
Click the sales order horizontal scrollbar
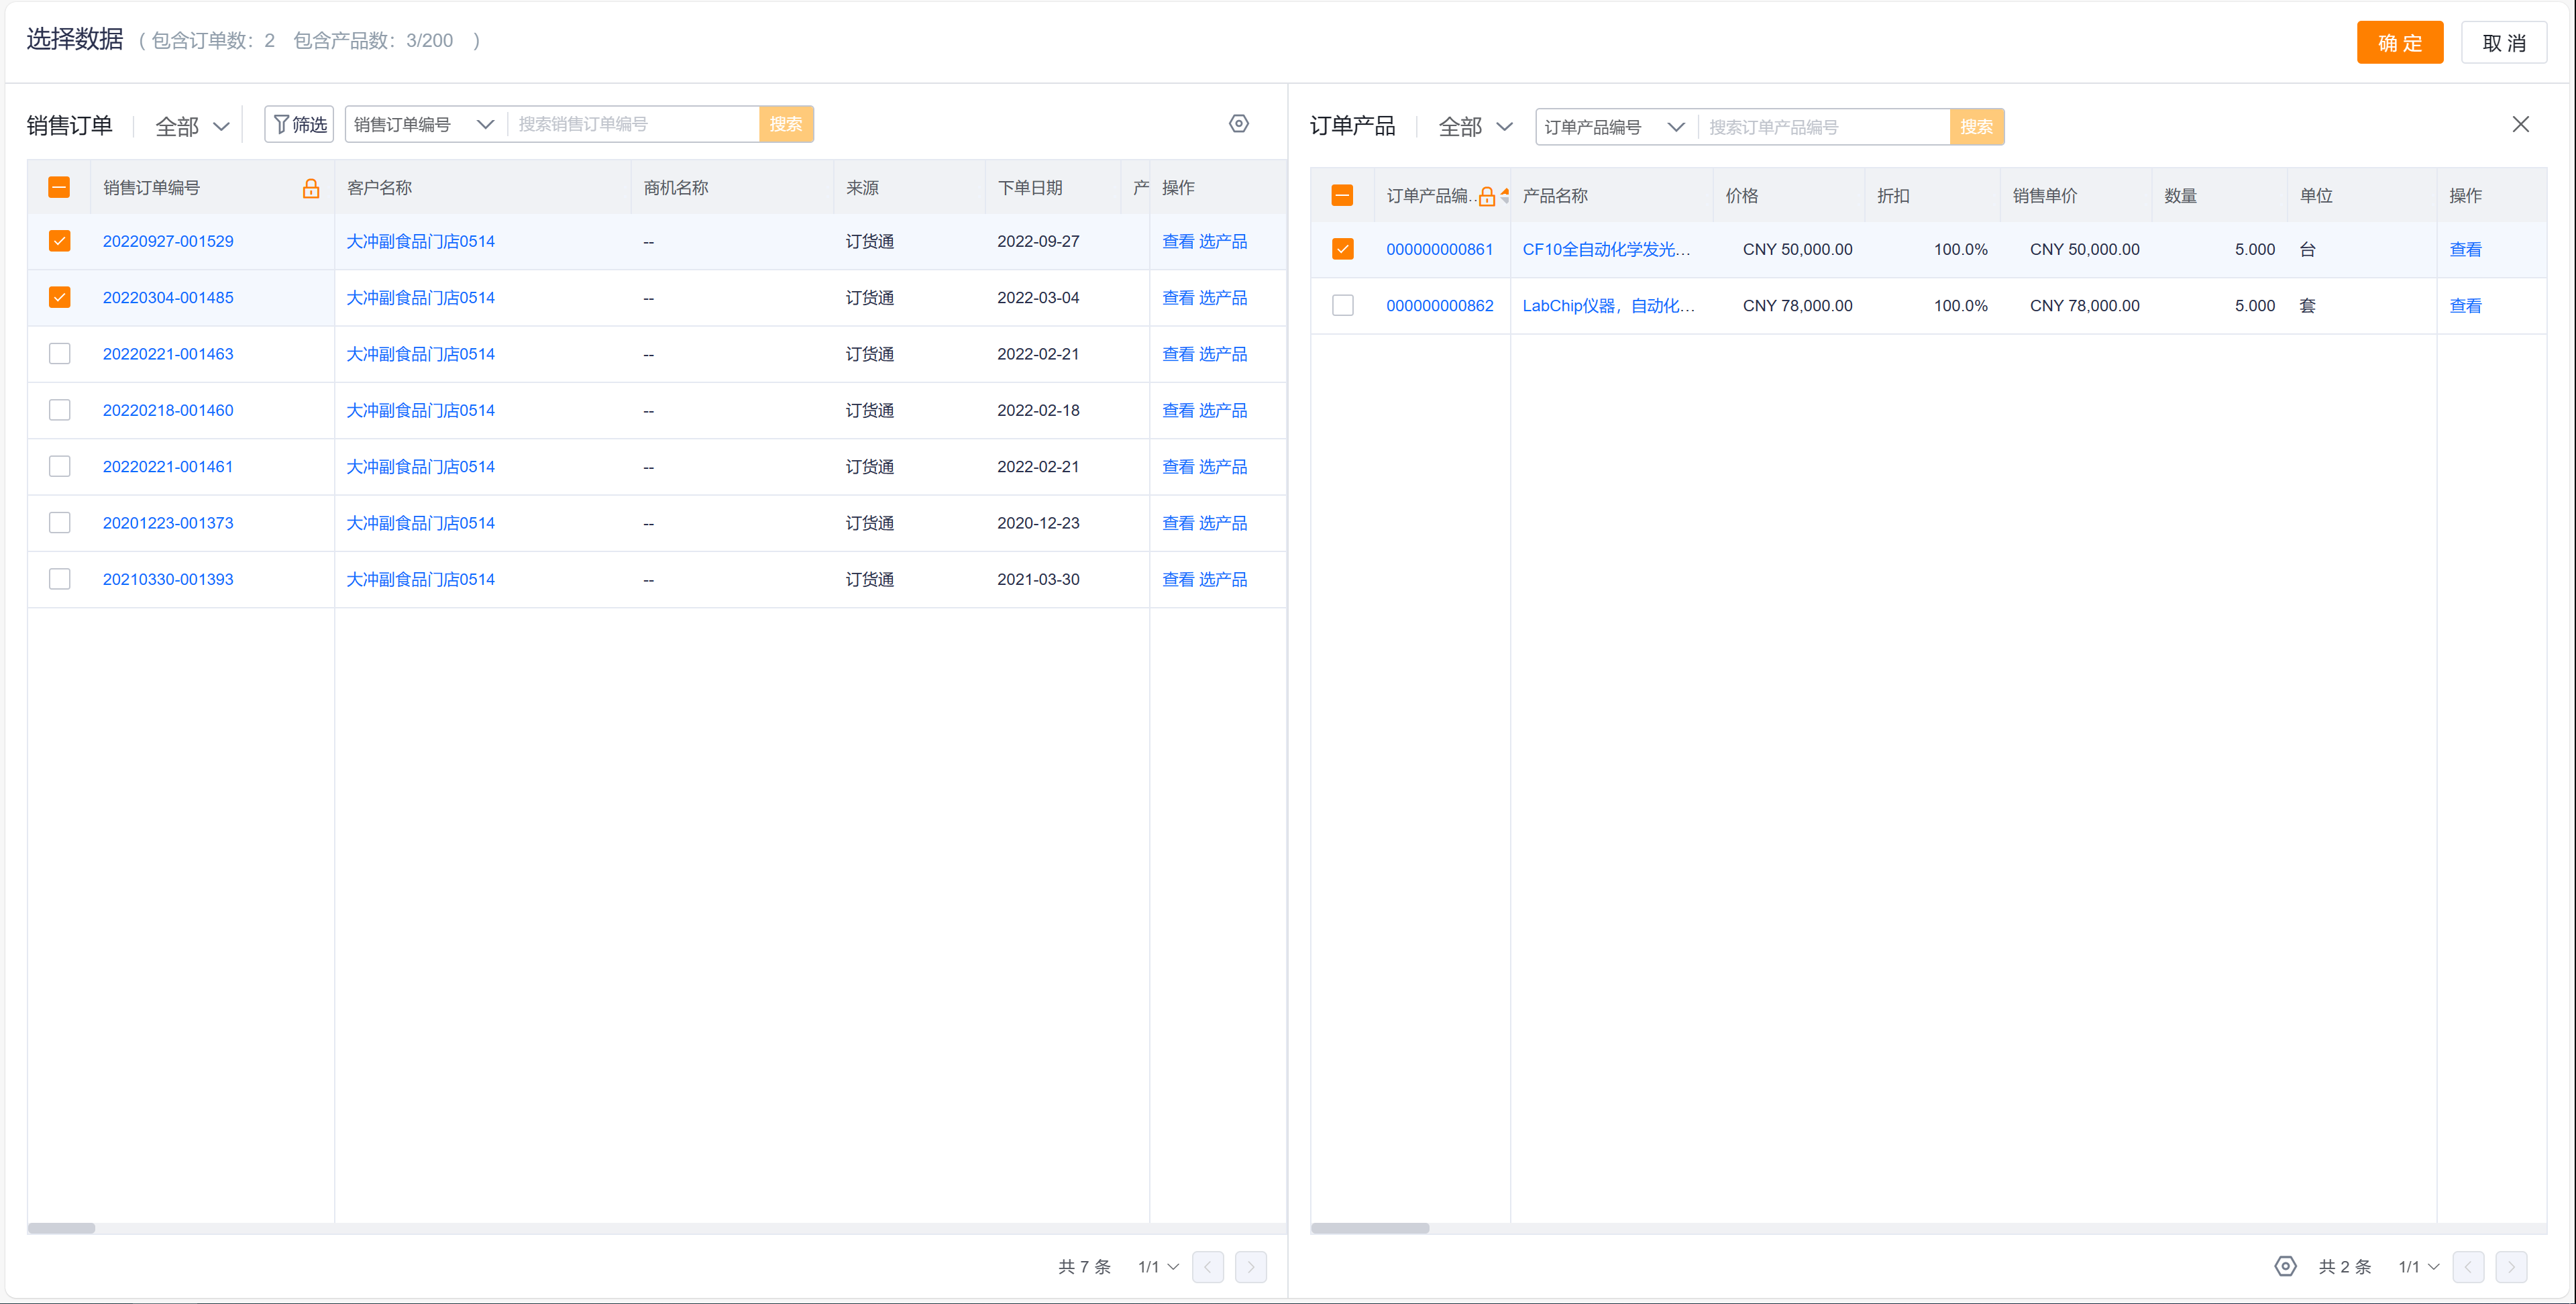(61, 1228)
